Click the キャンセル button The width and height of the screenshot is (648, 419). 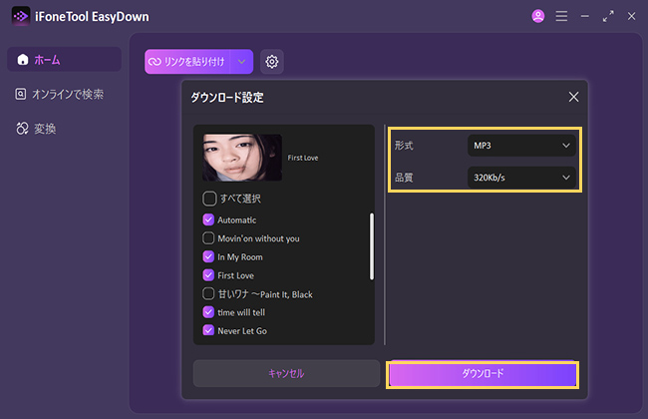coord(286,373)
